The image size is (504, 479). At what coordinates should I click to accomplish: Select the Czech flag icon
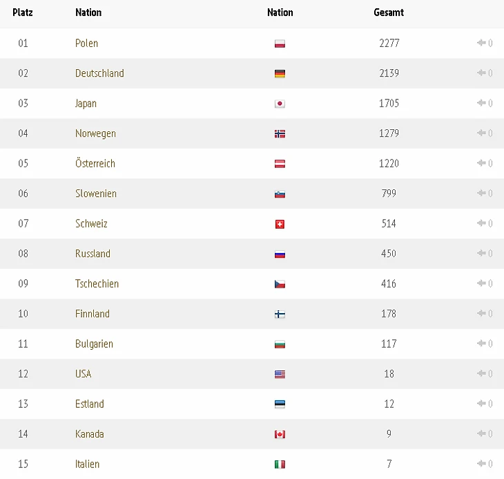coord(280,284)
